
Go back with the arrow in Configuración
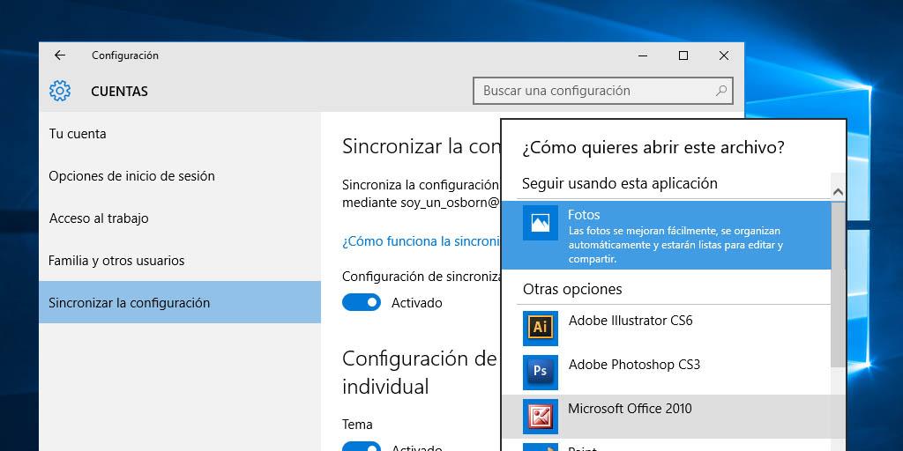[x=60, y=55]
